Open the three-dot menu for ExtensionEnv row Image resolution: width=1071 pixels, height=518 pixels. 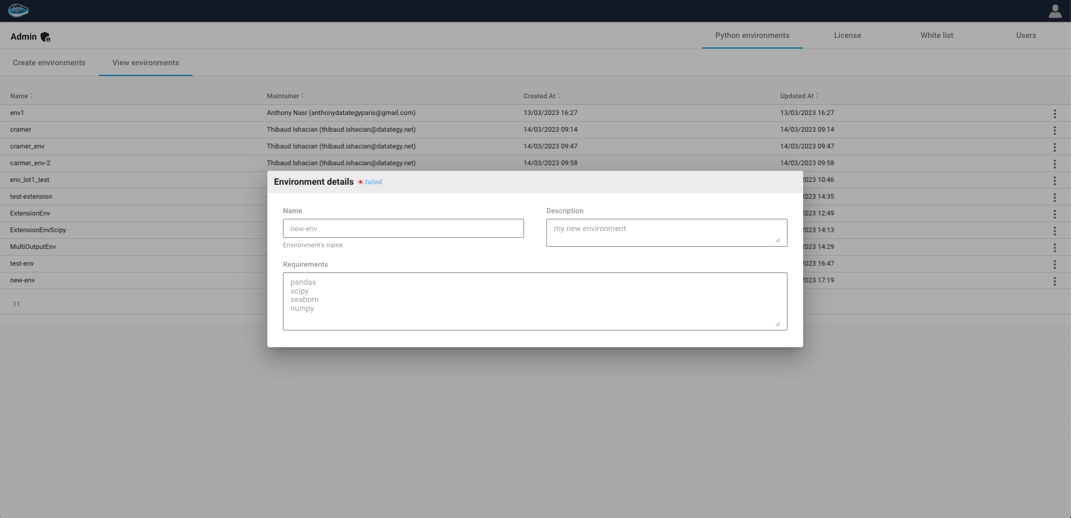[x=1054, y=214]
